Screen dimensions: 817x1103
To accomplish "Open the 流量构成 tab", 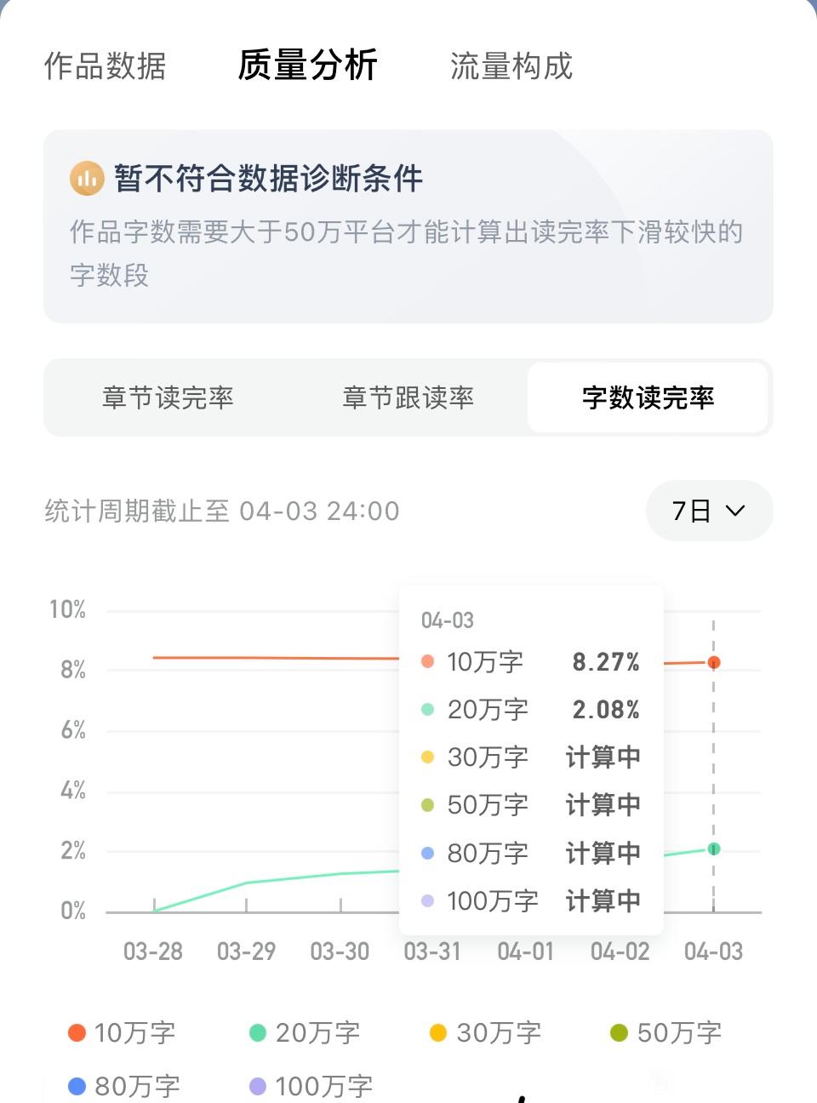I will (x=511, y=66).
